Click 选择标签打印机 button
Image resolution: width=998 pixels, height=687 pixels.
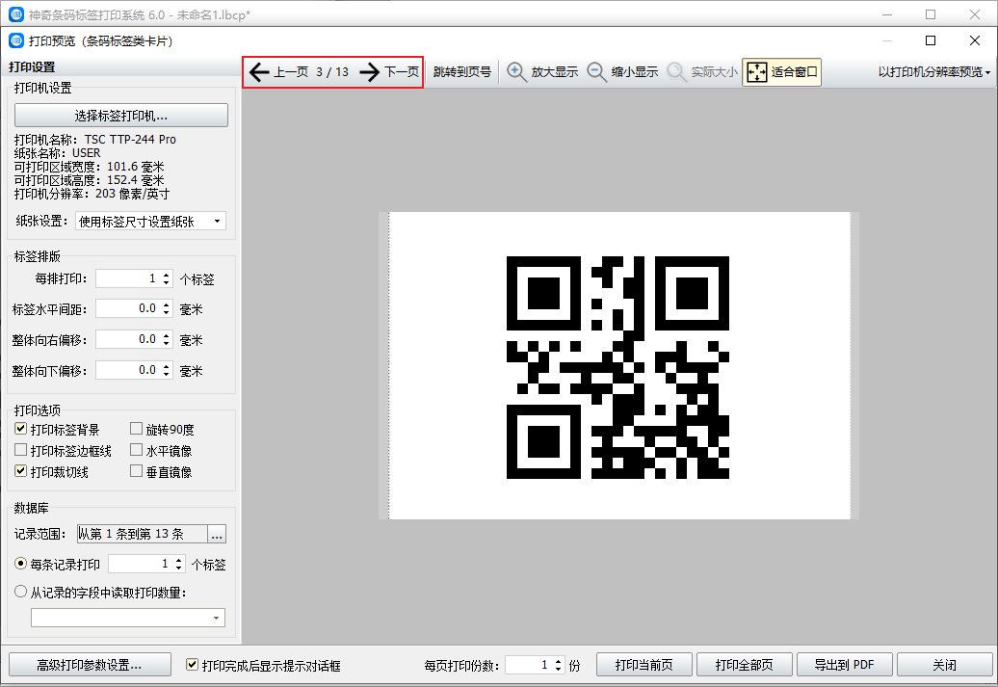tap(121, 116)
